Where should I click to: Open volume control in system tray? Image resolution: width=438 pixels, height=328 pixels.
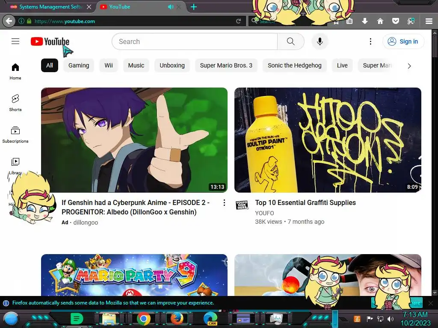tap(390, 319)
